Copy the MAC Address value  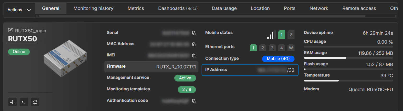pyautogui.click(x=194, y=44)
